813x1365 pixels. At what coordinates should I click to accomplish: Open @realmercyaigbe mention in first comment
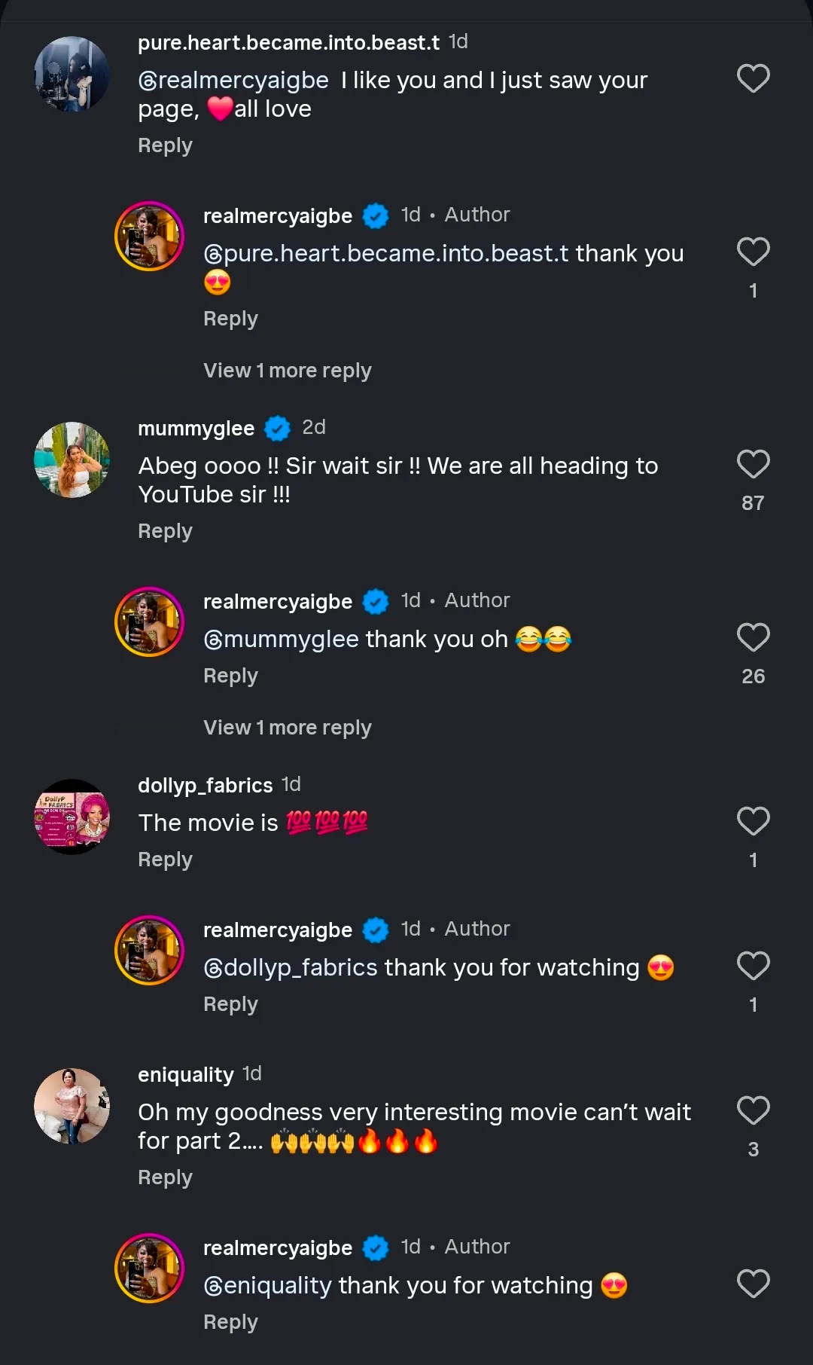(x=233, y=81)
